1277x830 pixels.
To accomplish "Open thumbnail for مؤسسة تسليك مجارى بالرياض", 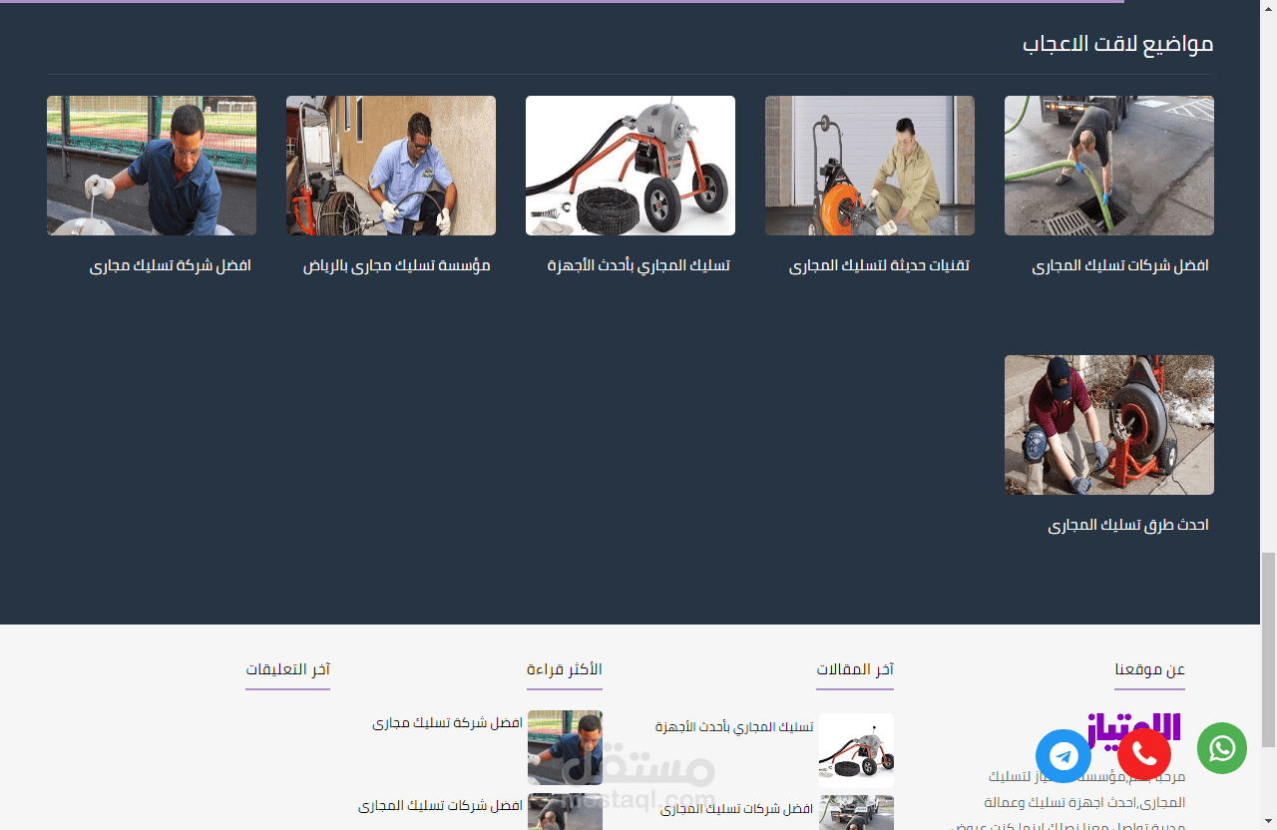I will 391,166.
